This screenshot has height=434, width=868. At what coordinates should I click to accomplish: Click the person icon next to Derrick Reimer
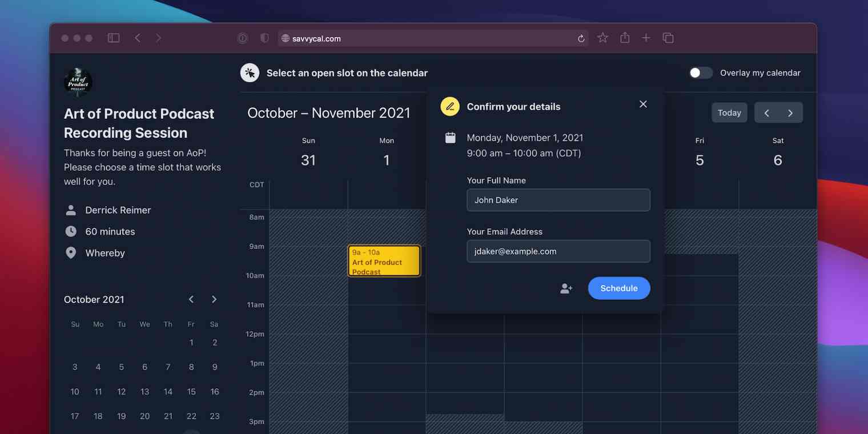pyautogui.click(x=71, y=210)
